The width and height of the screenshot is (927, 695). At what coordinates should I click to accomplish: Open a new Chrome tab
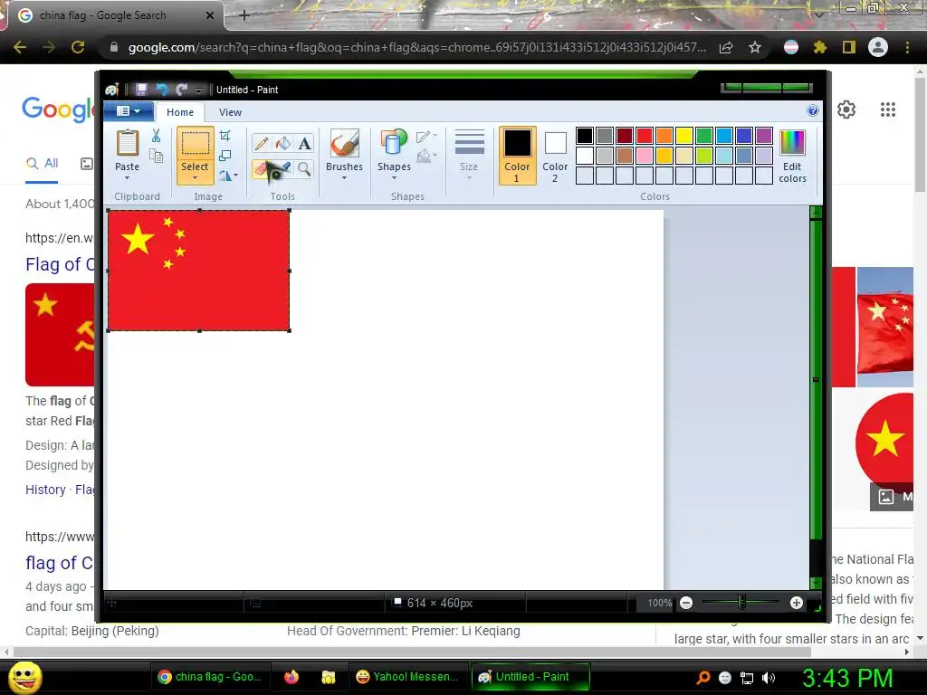click(244, 15)
